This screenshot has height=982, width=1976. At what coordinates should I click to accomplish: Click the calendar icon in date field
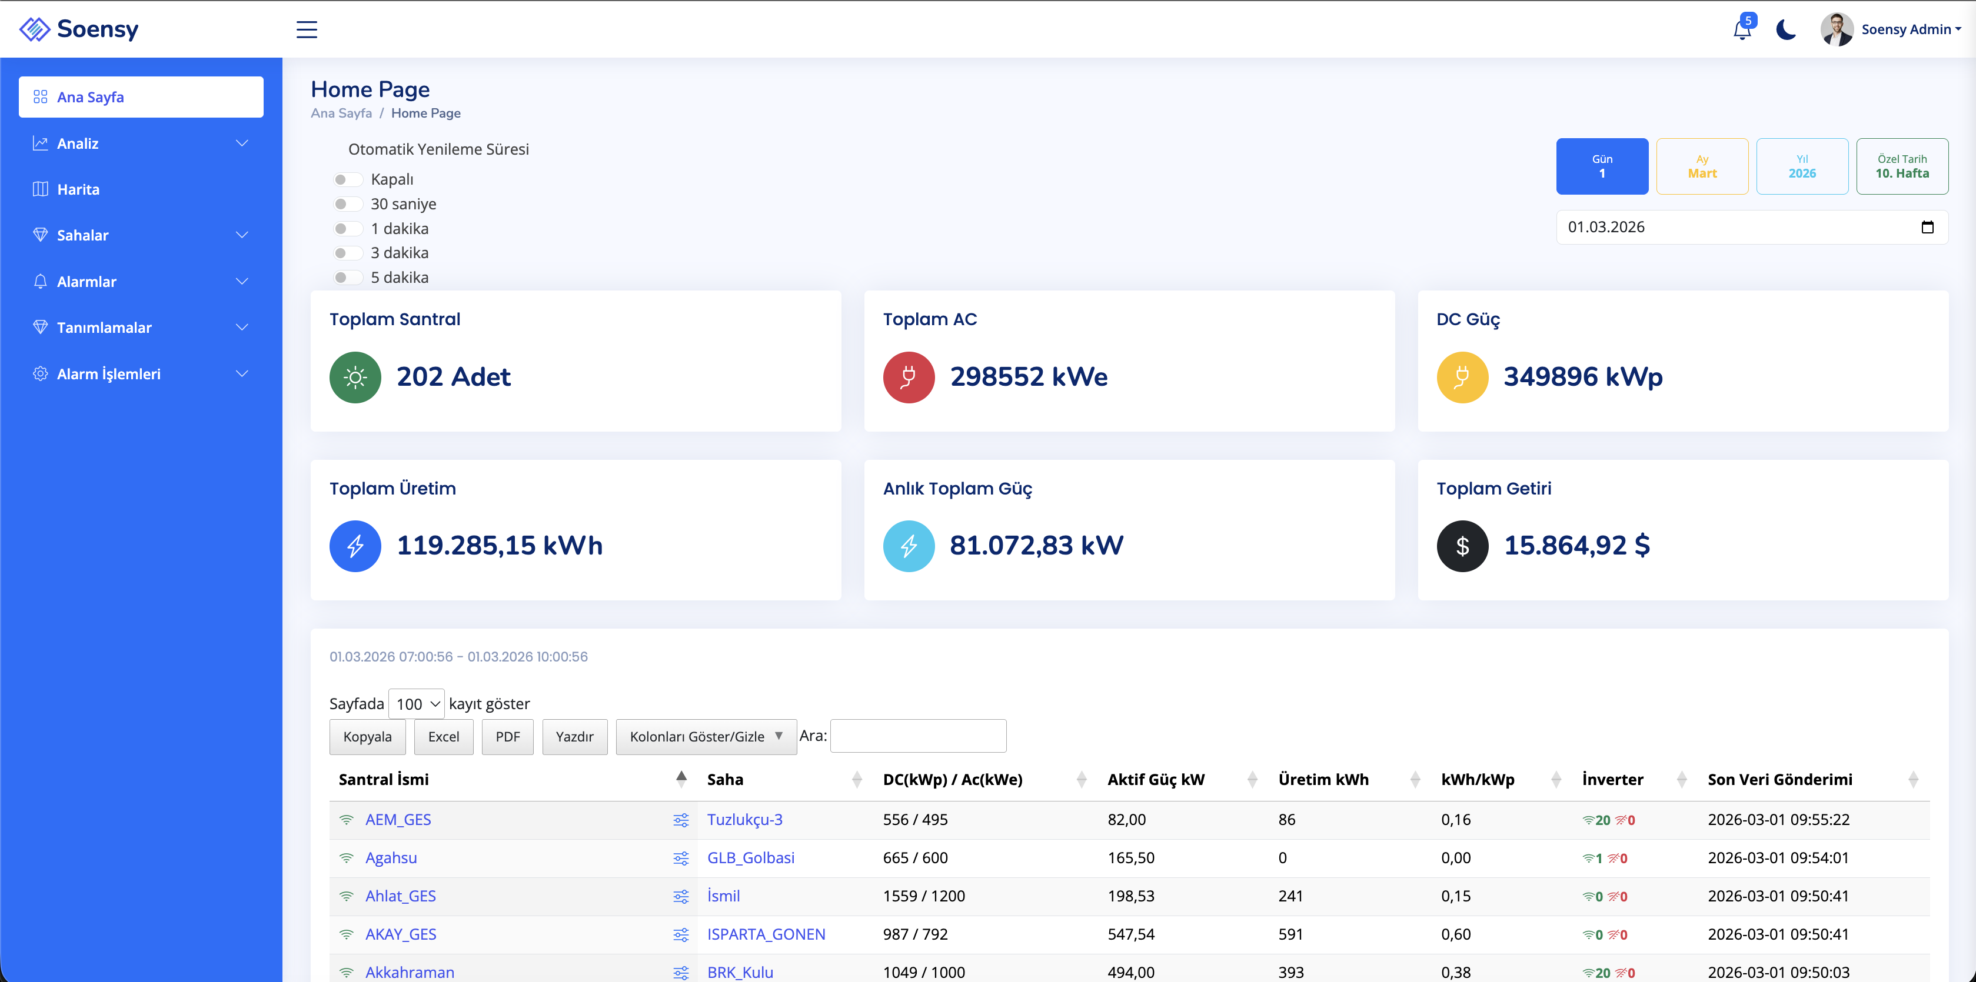[x=1927, y=227]
